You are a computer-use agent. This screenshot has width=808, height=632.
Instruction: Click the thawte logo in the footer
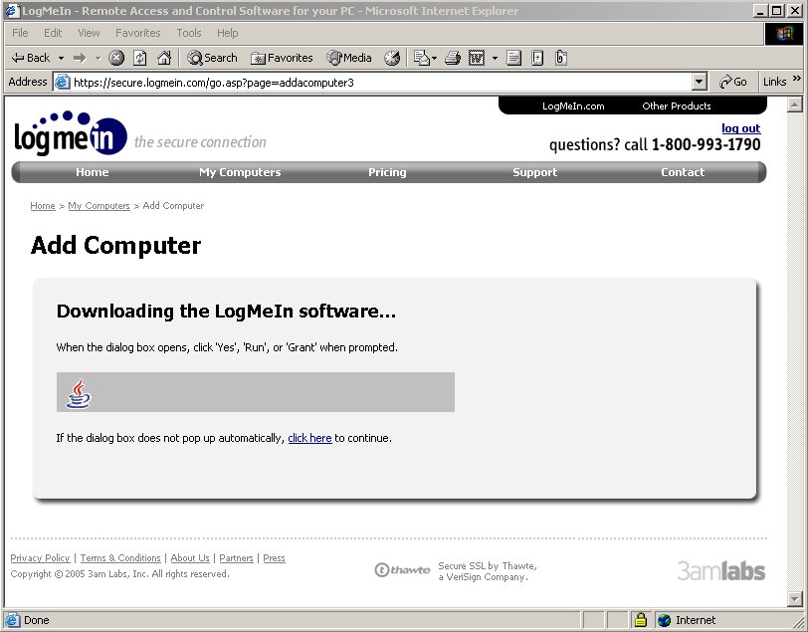pyautogui.click(x=402, y=569)
